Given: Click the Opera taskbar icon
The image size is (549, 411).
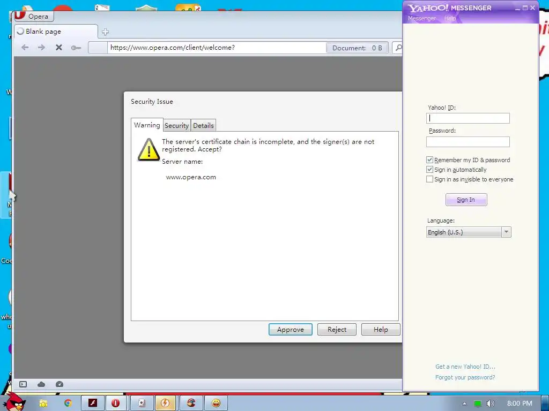Looking at the screenshot, I should (x=115, y=404).
